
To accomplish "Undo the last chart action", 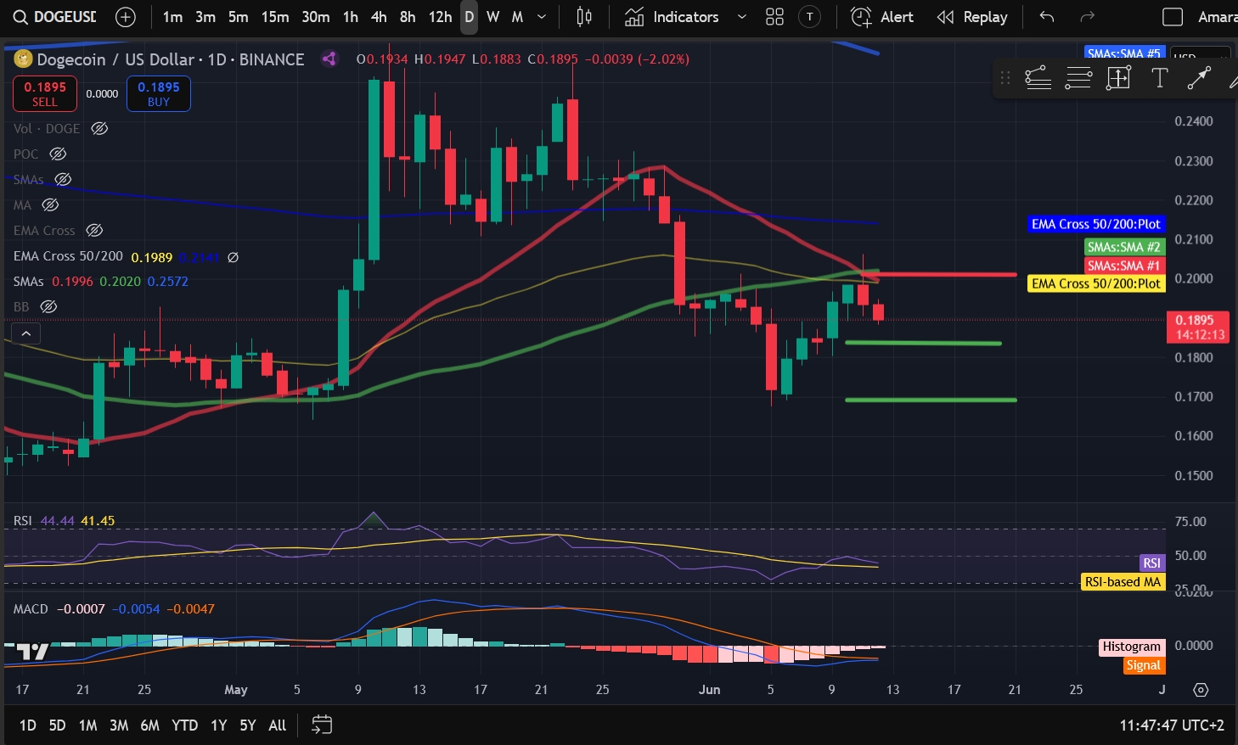I will point(1047,17).
